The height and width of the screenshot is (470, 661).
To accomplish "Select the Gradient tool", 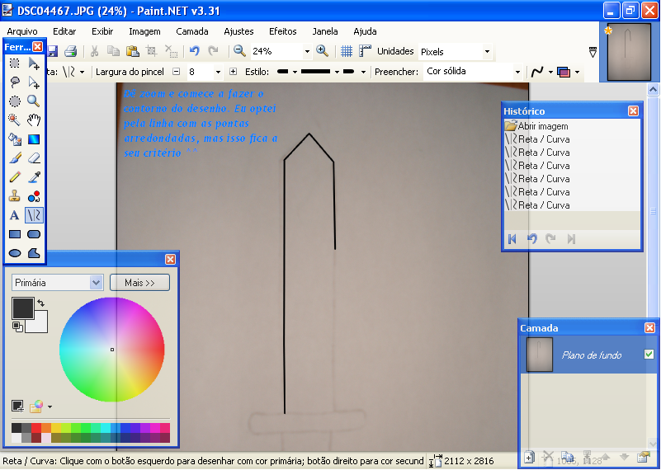I will [34, 139].
